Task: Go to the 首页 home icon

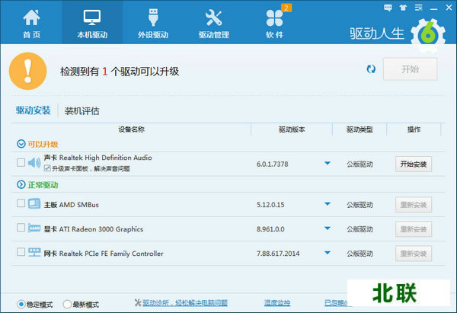Action: [32, 18]
